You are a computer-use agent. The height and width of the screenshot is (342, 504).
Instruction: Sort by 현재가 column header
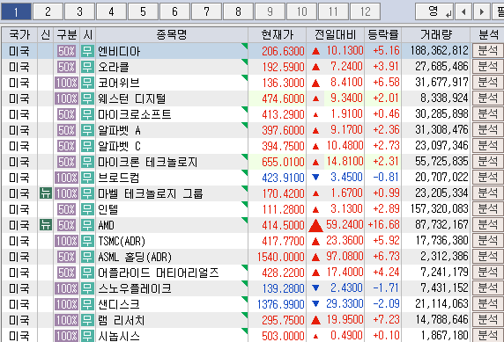(277, 34)
